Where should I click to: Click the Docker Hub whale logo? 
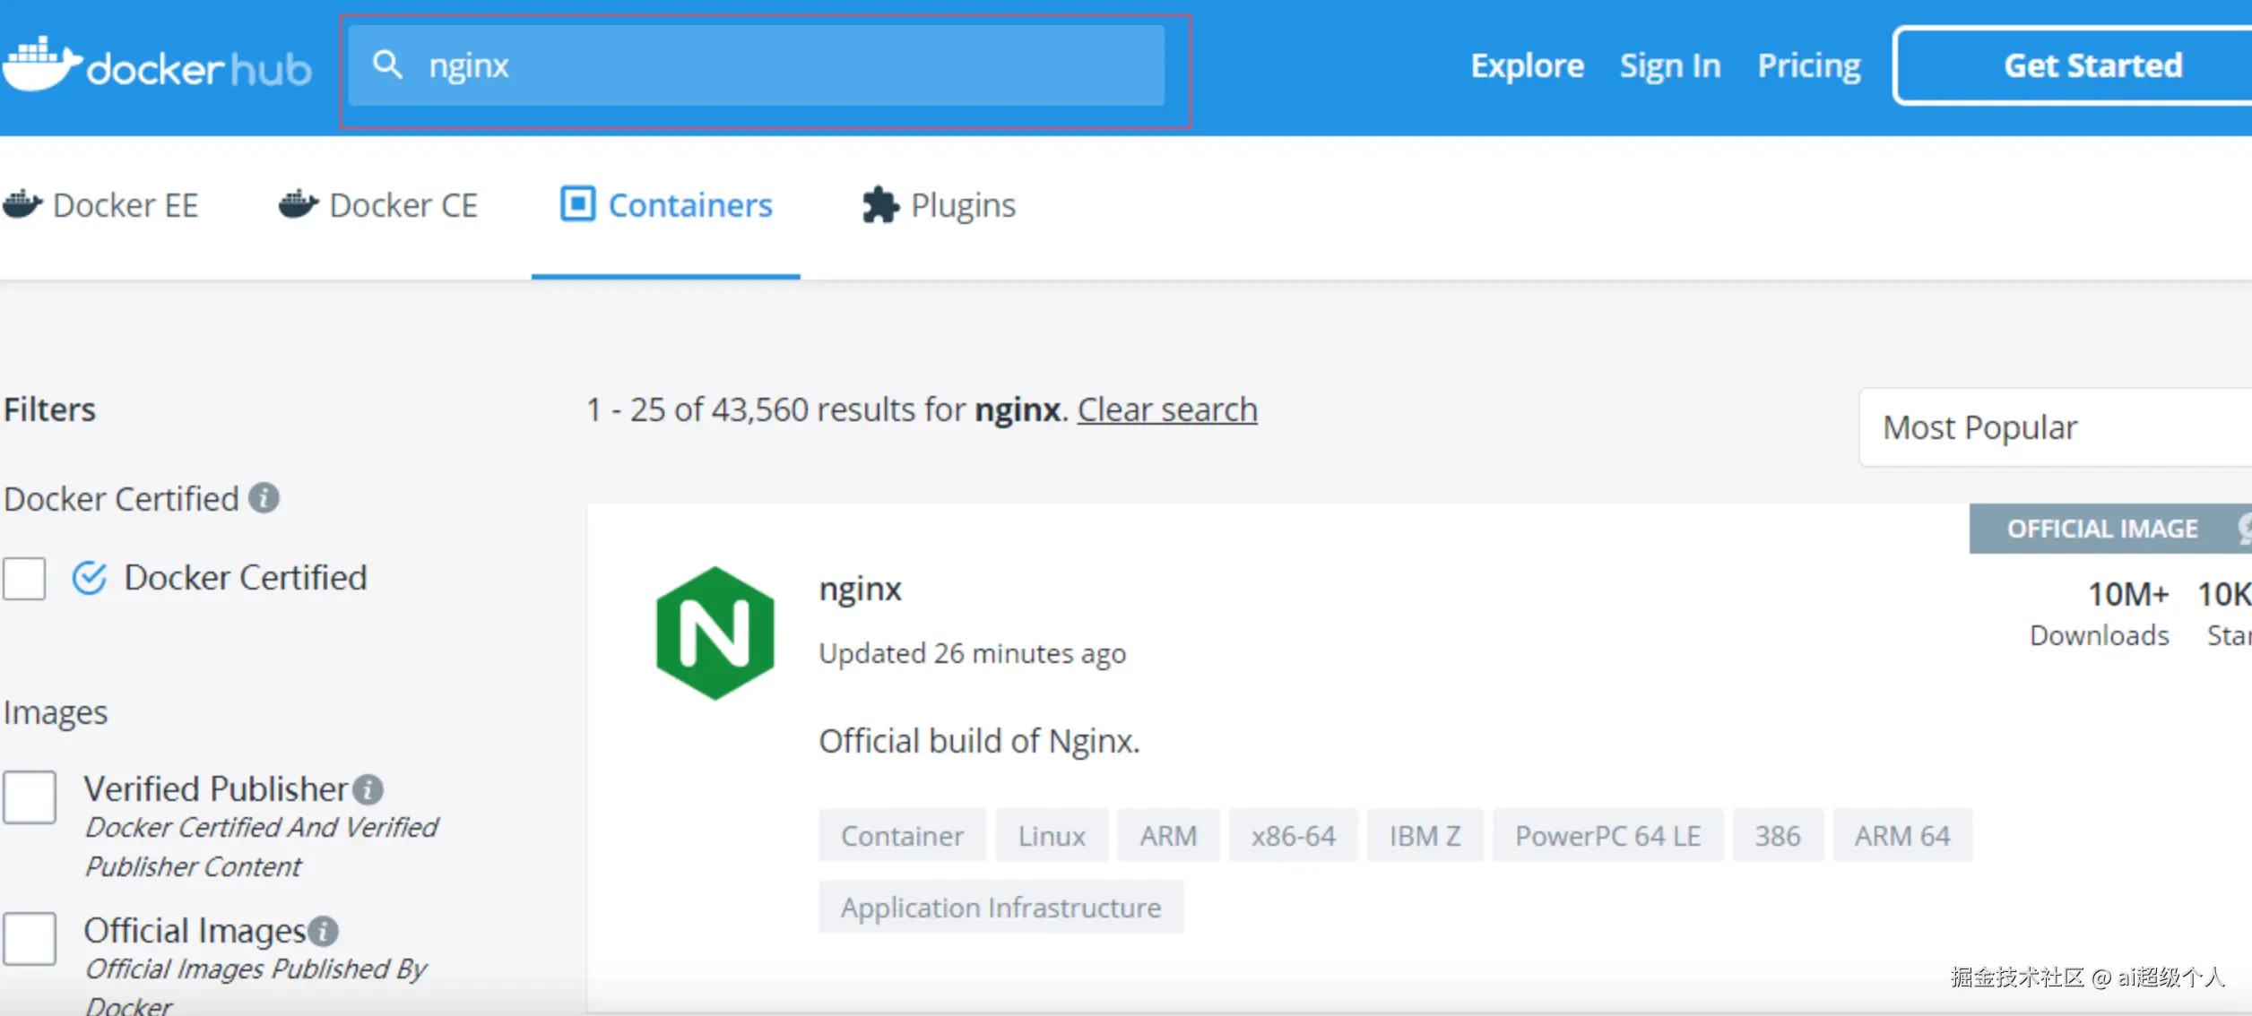coord(41,65)
